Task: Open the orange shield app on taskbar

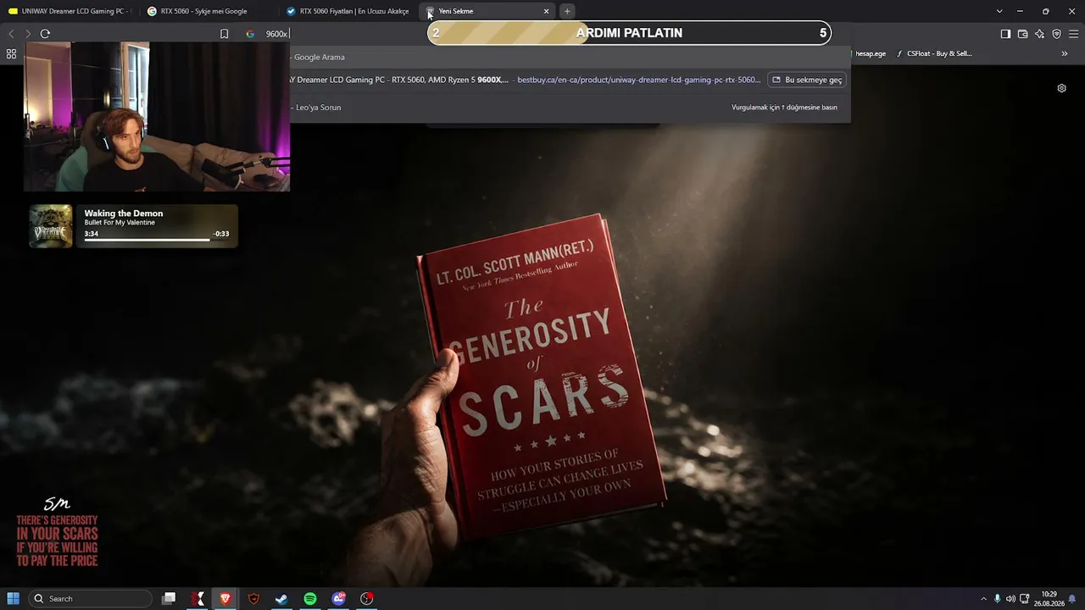Action: [x=253, y=599]
